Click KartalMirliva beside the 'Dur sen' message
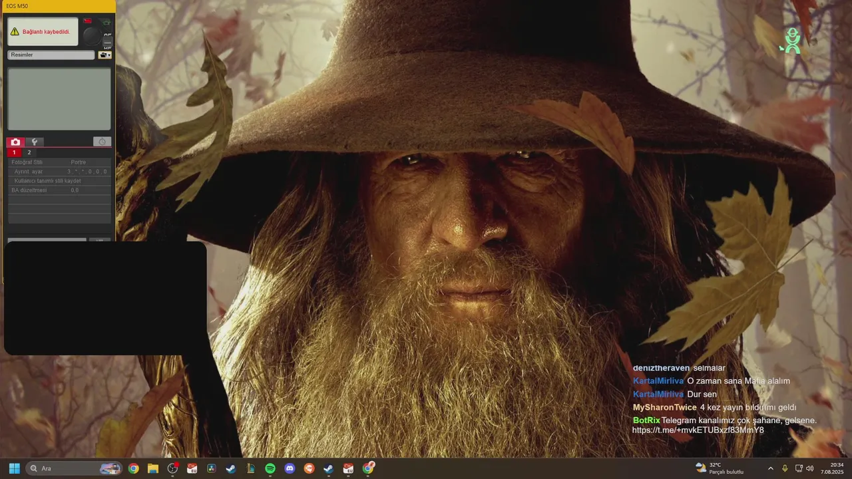 point(658,394)
